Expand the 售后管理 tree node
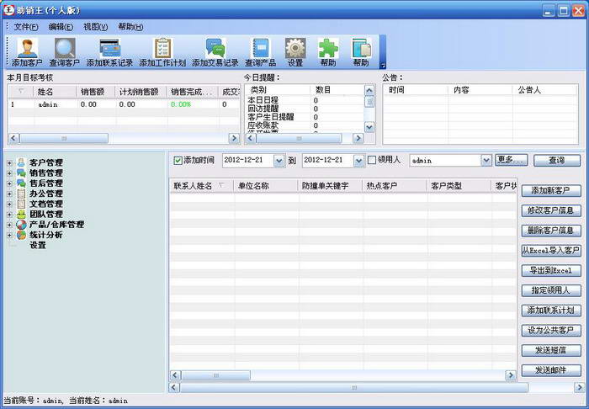The image size is (589, 409). coord(9,183)
